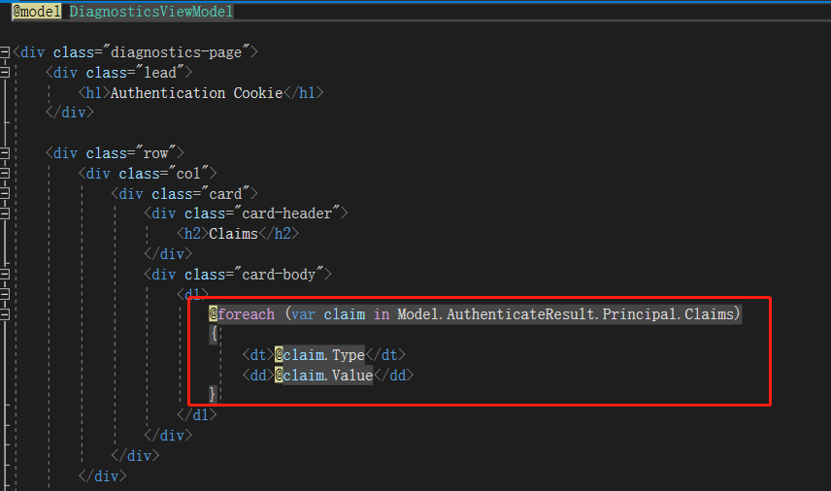Click the @claim.Value expression
This screenshot has width=831, height=491.
pos(324,375)
